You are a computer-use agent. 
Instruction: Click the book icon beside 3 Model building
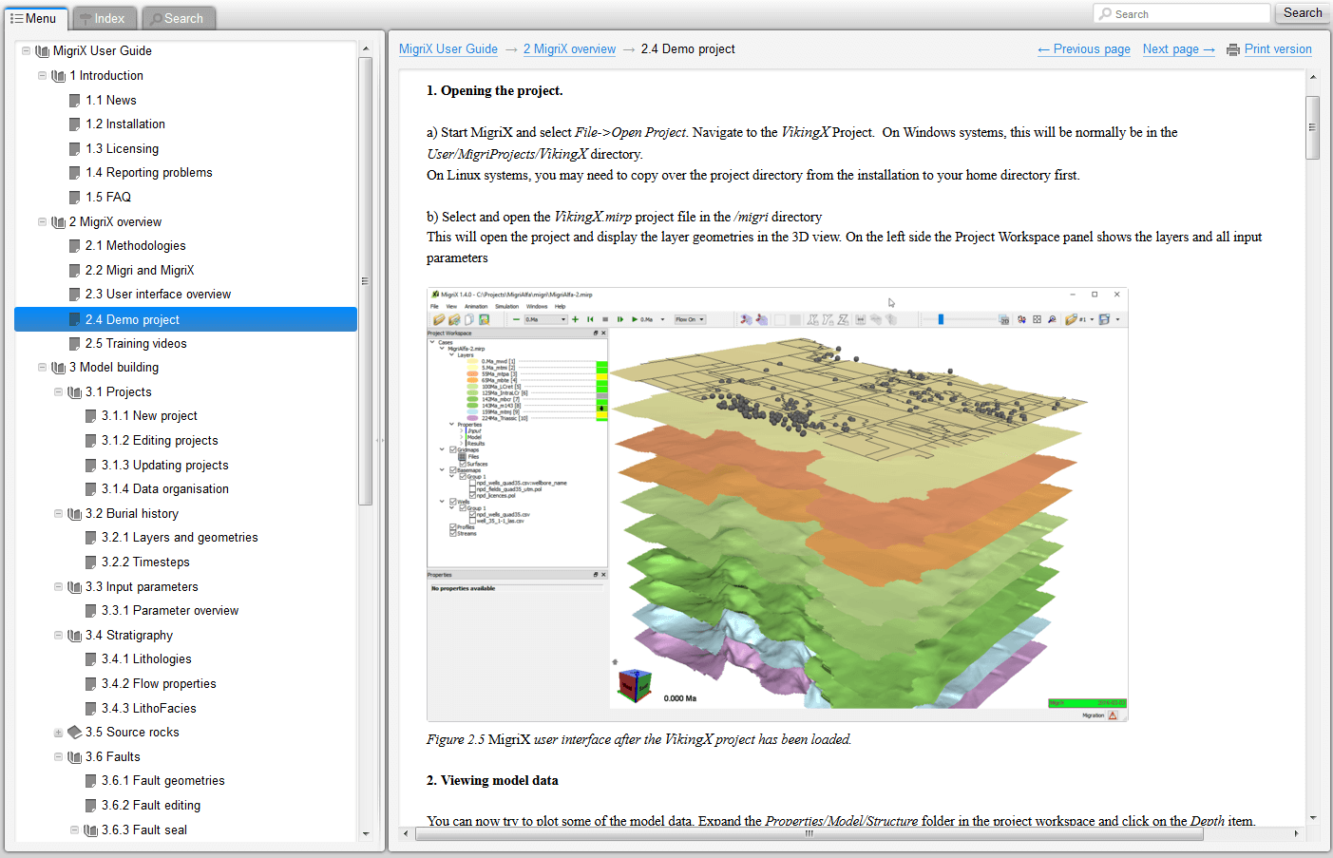(x=58, y=368)
